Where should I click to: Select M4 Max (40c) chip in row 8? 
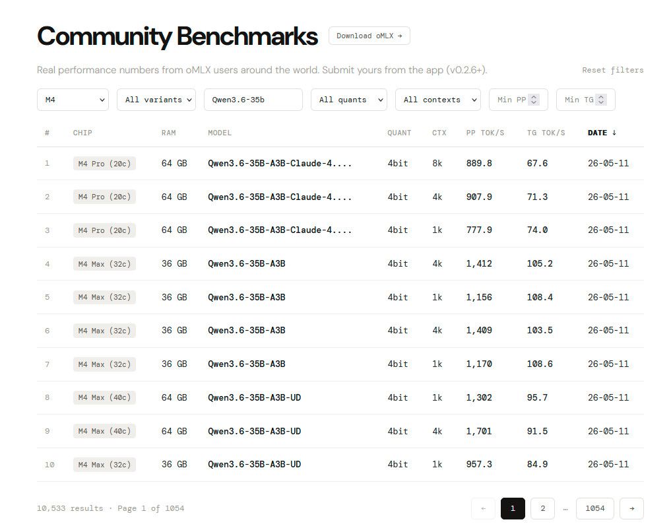pos(104,397)
